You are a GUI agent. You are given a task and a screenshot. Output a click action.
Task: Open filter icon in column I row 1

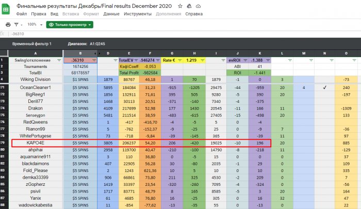223,60
